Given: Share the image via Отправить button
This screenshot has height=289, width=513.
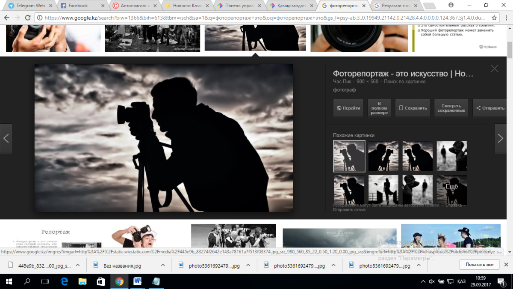Looking at the screenshot, I should click(490, 108).
